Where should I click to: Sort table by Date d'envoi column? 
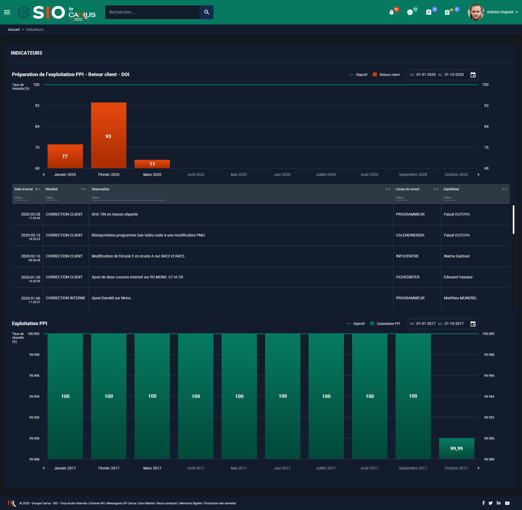(x=38, y=189)
